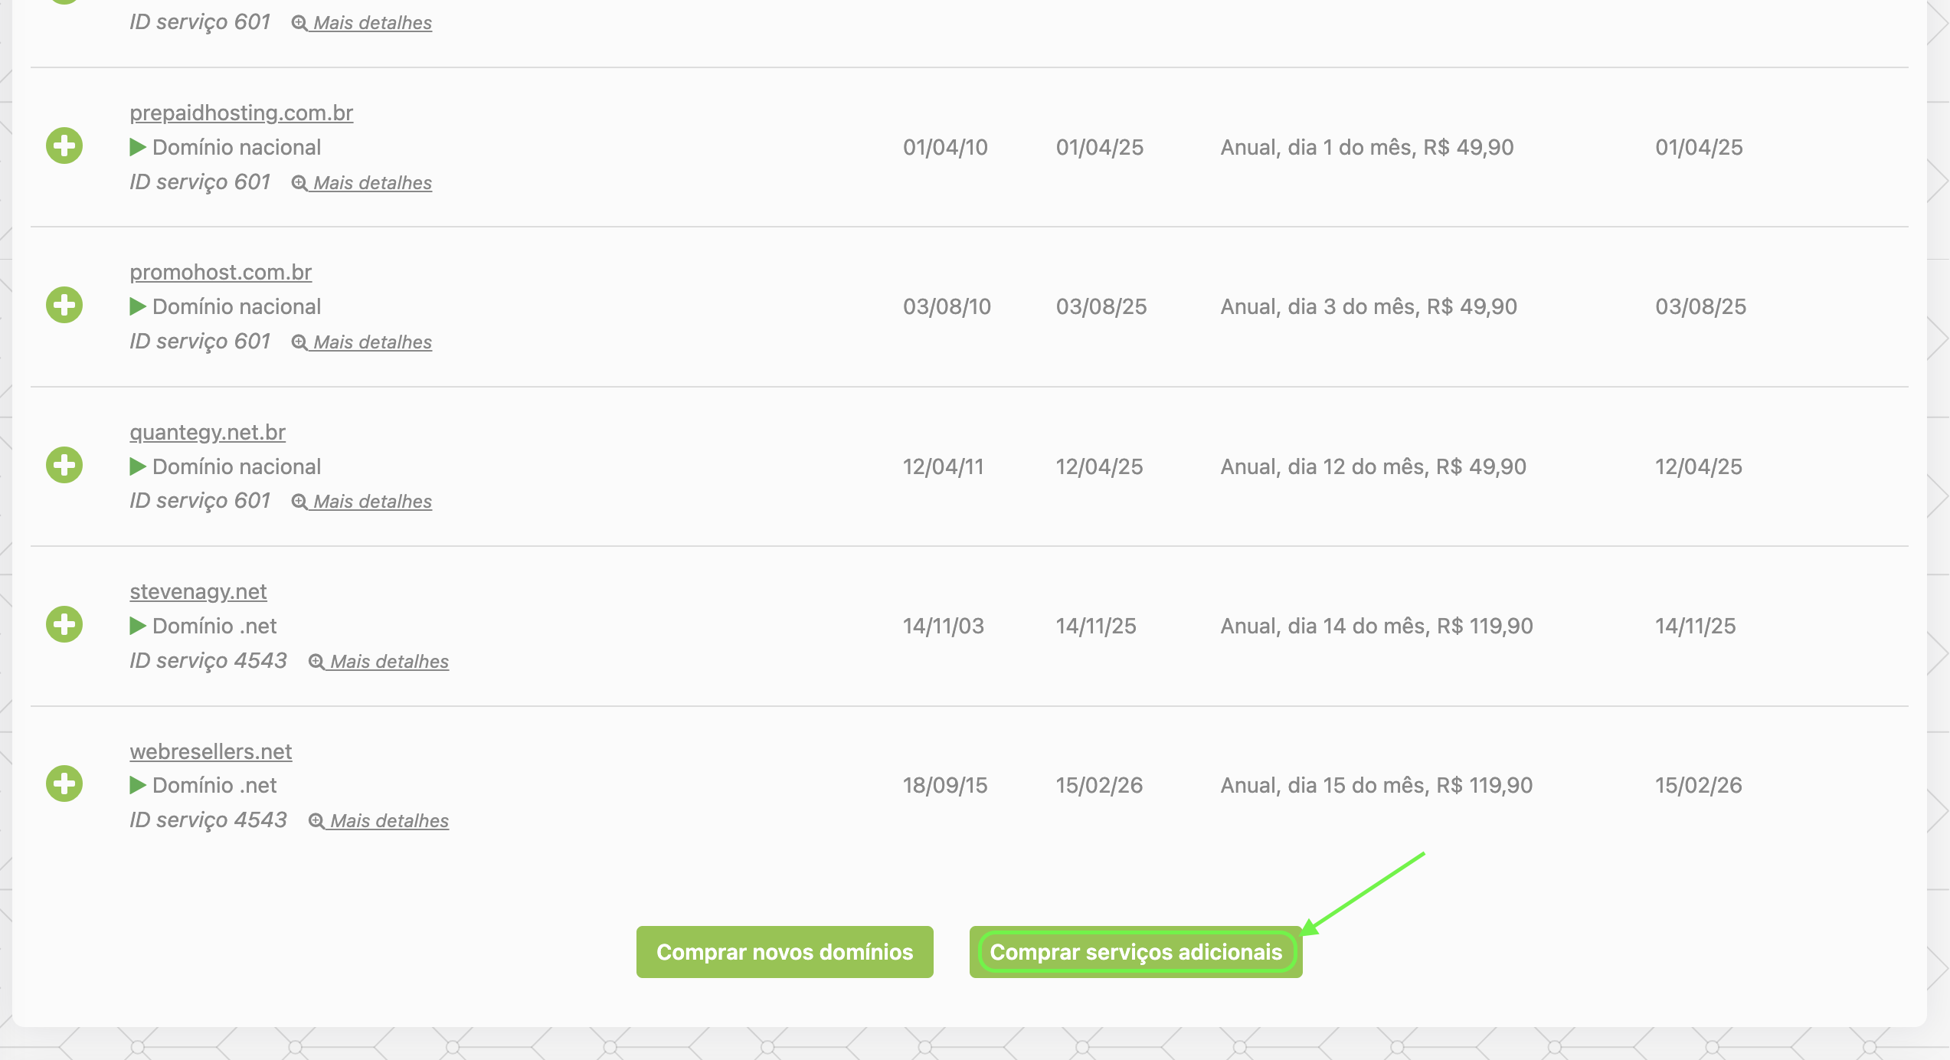
Task: Expand triangle of stevenagy Domínio .net
Action: 138,626
